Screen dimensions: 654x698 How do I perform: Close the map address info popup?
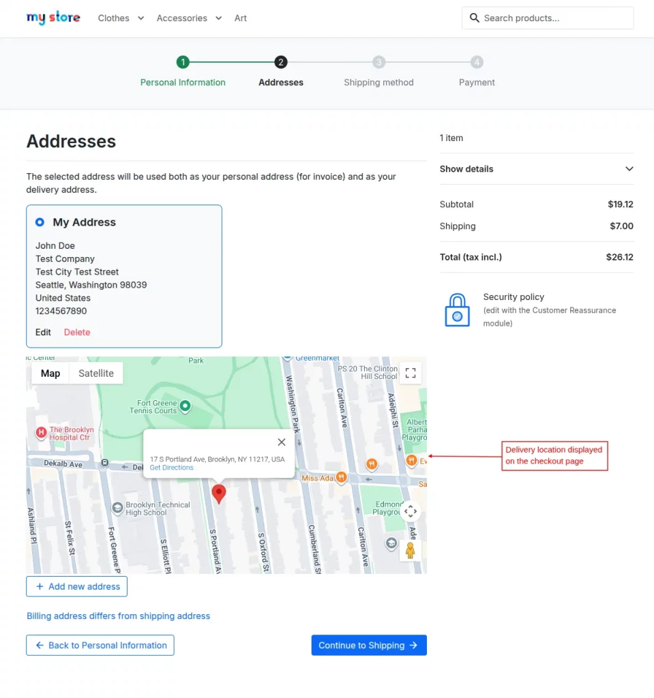(282, 442)
